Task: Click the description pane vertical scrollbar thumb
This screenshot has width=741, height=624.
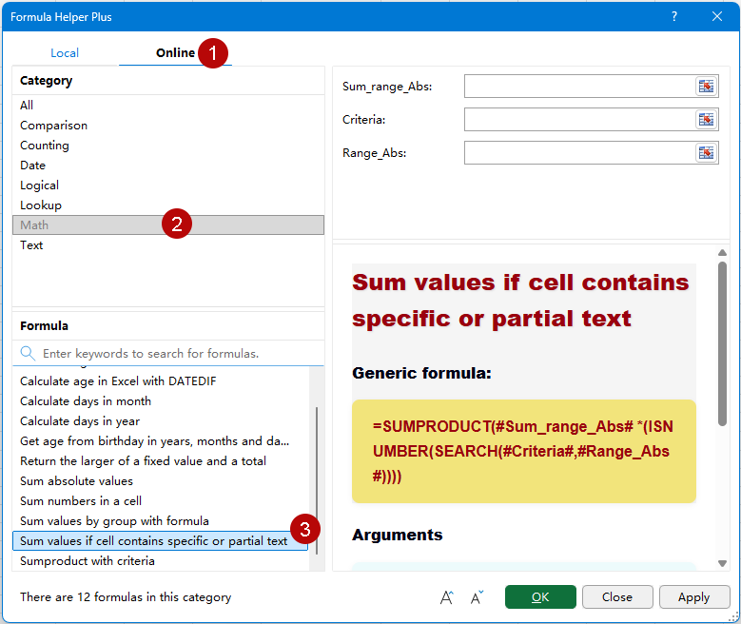Action: pos(722,343)
